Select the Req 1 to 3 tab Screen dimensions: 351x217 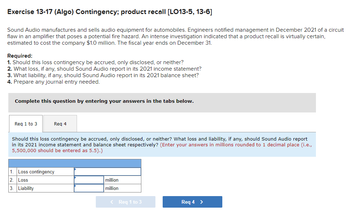click(x=25, y=124)
